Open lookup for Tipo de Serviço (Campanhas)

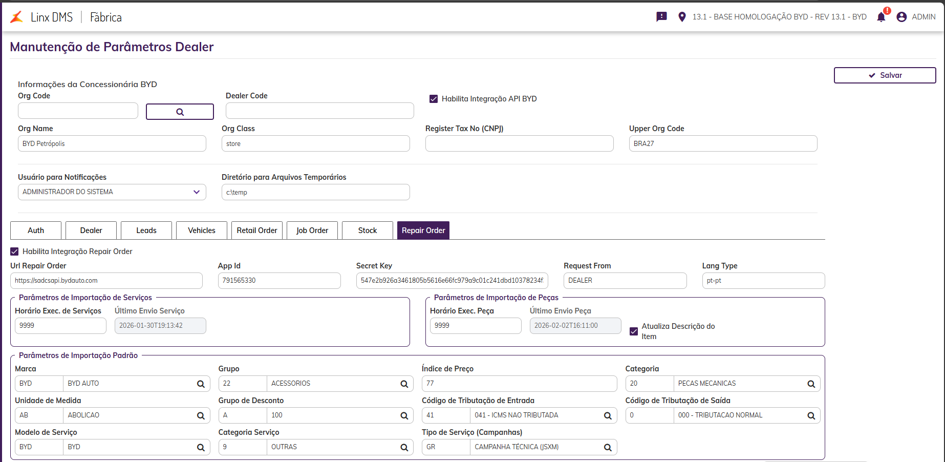tap(608, 448)
